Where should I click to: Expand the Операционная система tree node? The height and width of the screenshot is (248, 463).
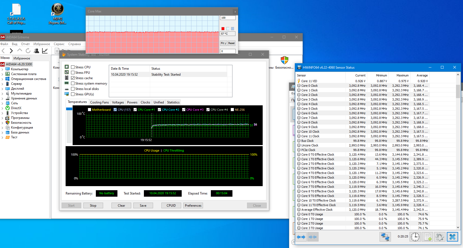pos(2,79)
